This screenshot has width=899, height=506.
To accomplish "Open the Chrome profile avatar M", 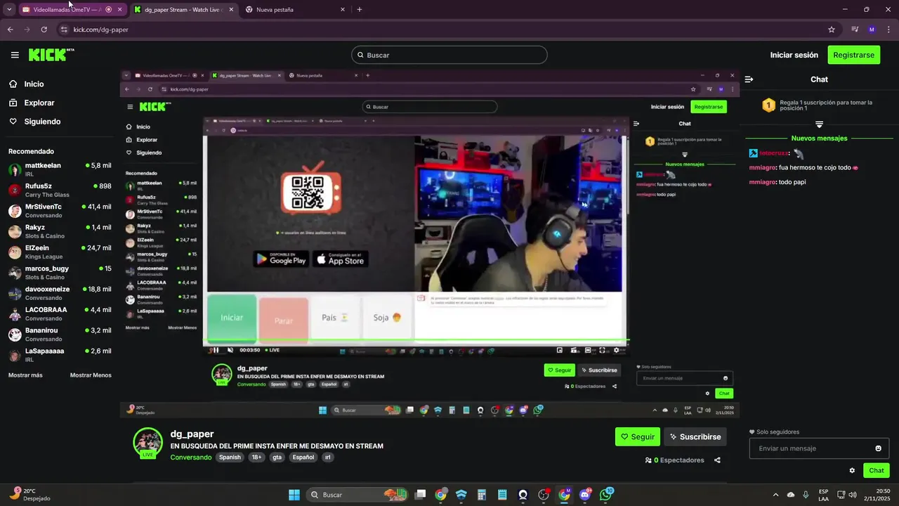I will point(872,30).
